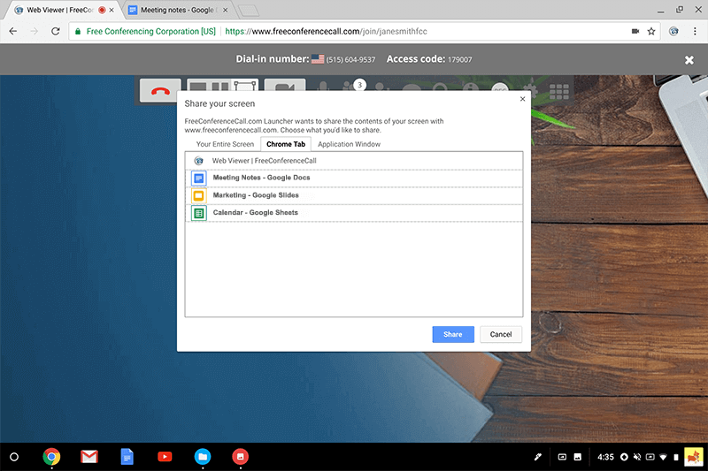
Task: Open a new browser tab
Action: click(x=249, y=11)
